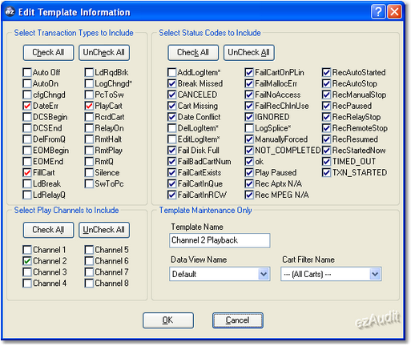Disable the CANCELED status code checkbox
The height and width of the screenshot is (346, 411).
[x=171, y=95]
